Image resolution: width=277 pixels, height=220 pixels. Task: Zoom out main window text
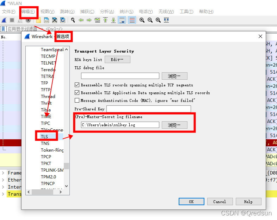150,20
